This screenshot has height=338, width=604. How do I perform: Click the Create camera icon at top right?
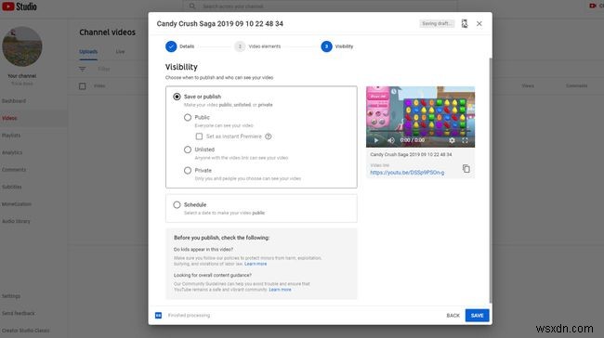point(593,6)
